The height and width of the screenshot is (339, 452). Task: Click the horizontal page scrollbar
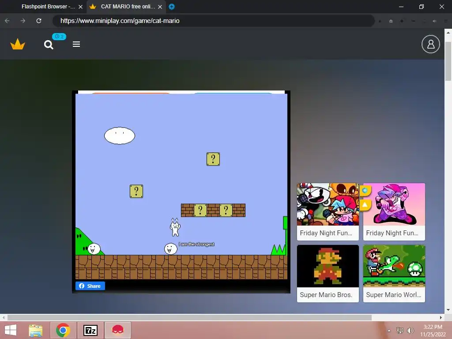tap(189, 318)
